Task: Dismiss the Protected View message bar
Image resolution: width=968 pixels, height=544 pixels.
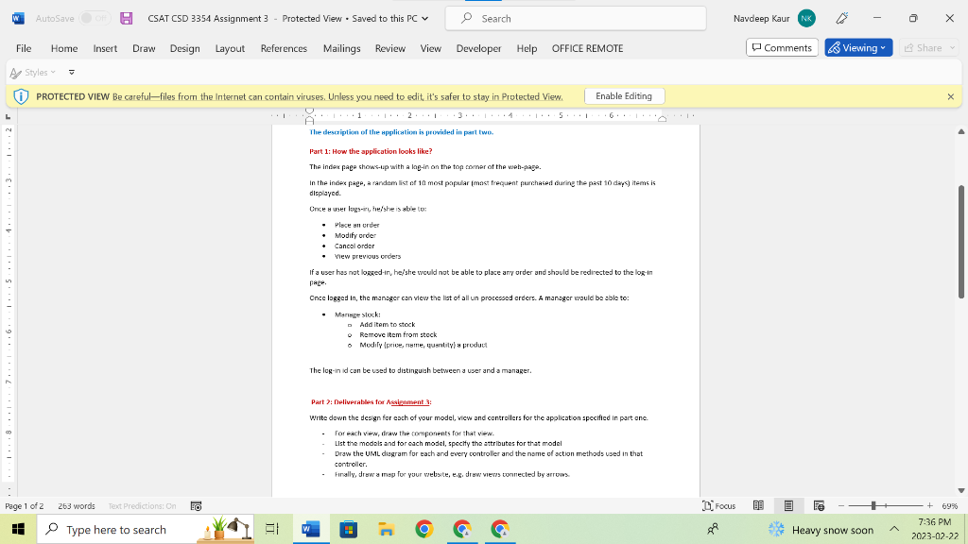Action: click(951, 96)
